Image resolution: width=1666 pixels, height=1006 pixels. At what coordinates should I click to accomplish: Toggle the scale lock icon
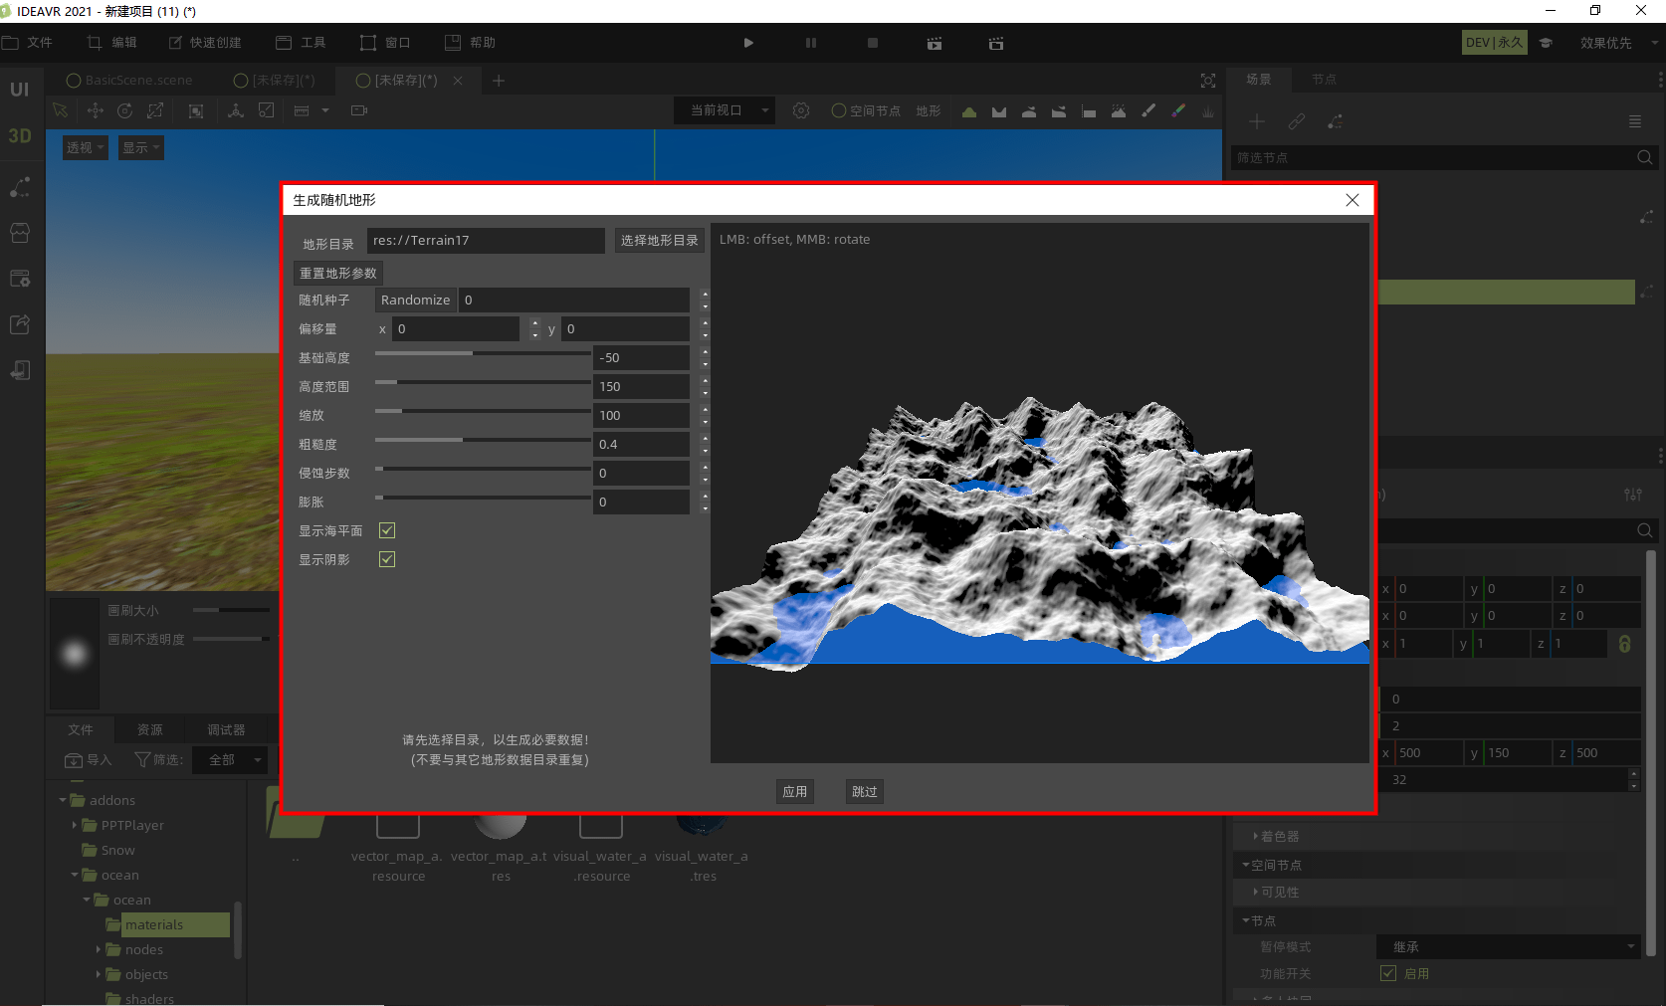tap(1624, 644)
